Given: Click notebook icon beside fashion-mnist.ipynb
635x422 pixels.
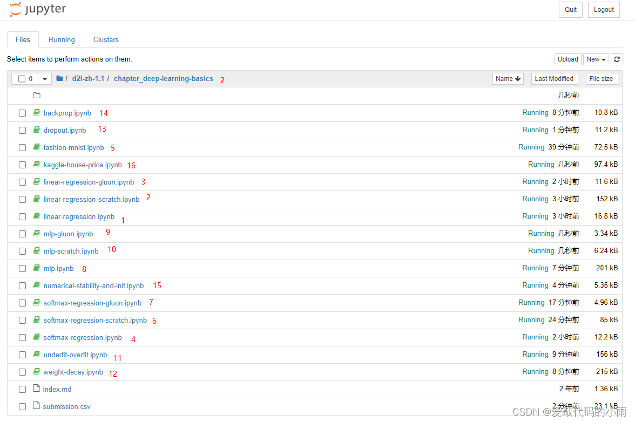Looking at the screenshot, I should coord(37,147).
